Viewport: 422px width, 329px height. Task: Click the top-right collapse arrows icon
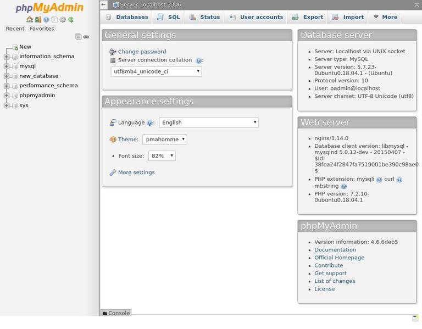(417, 5)
